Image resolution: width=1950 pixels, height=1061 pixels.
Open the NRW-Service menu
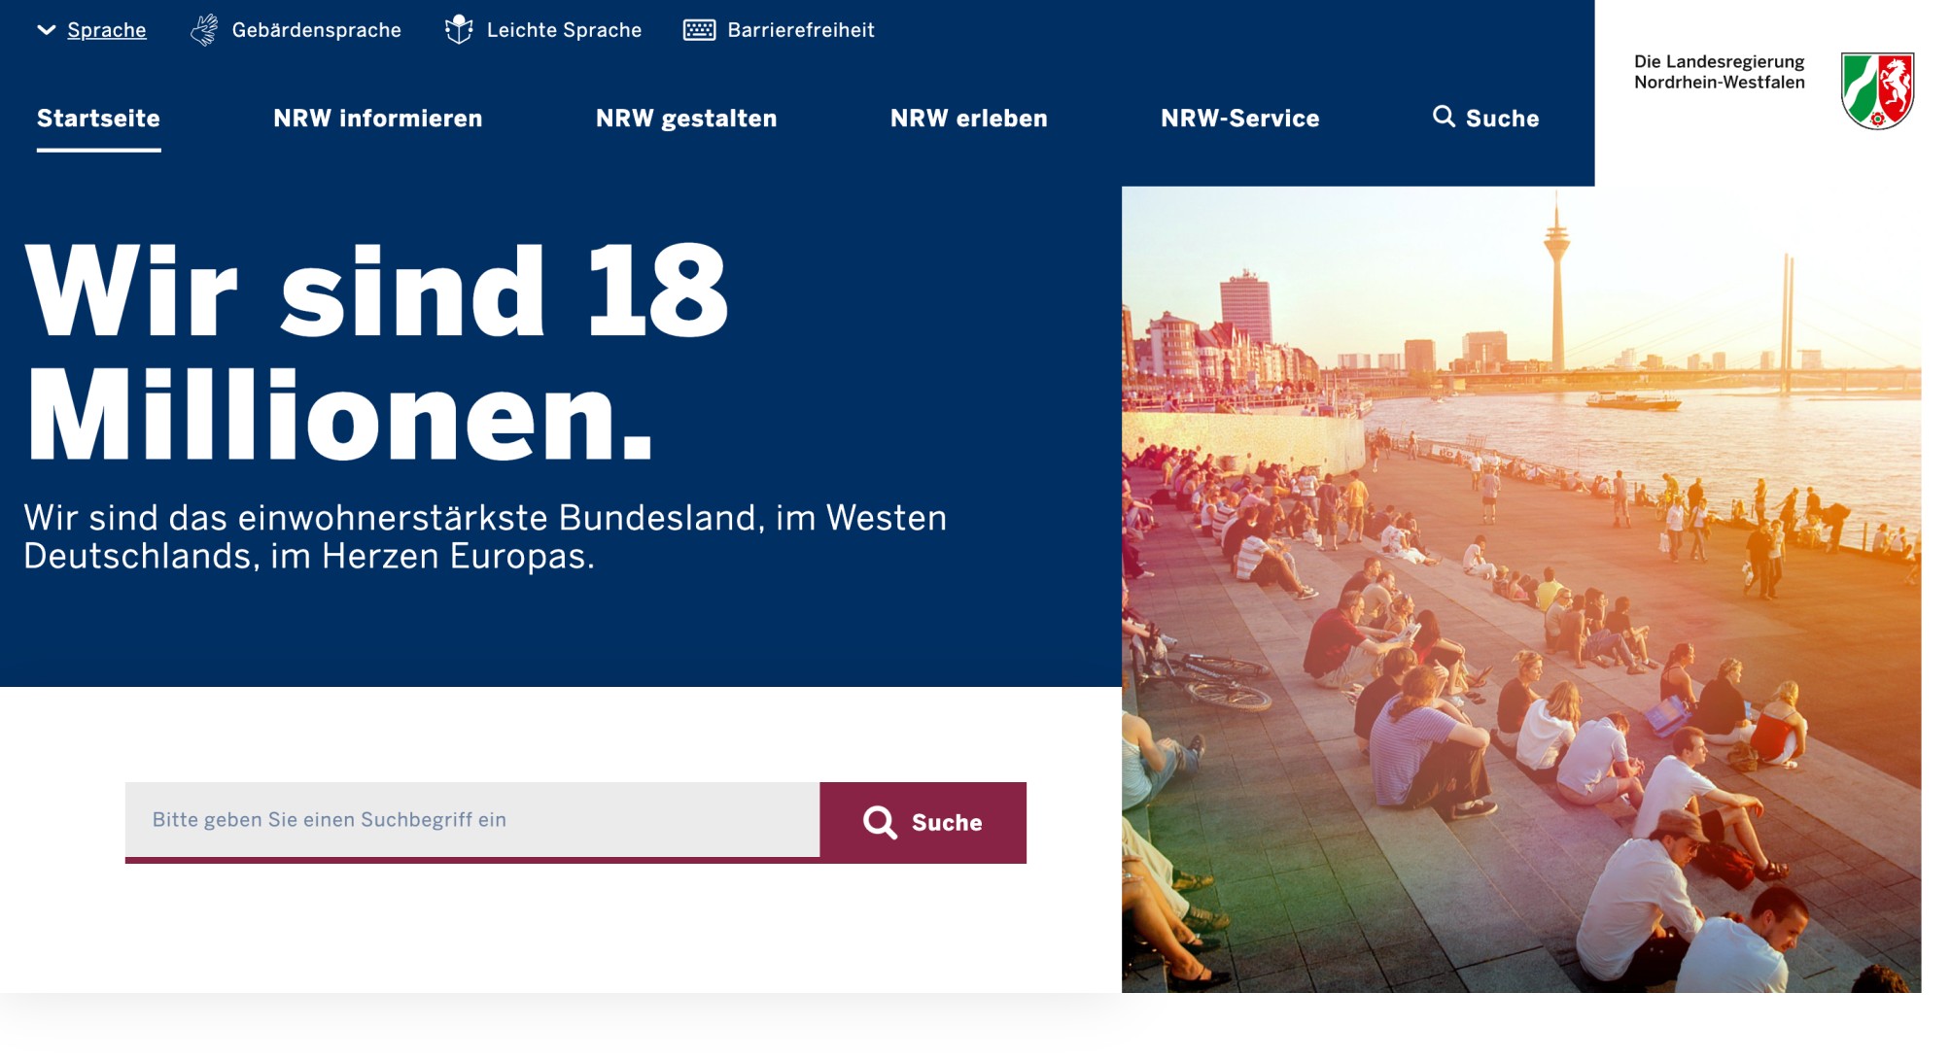[1239, 119]
